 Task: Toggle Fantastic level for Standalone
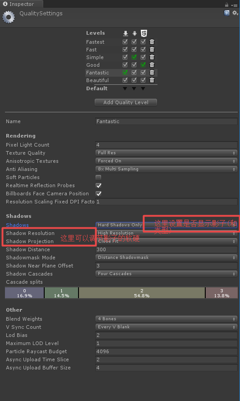coord(125,72)
